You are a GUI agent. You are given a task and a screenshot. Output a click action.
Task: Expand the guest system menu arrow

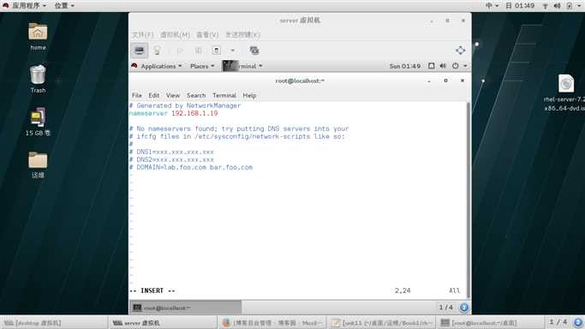[x=465, y=66]
